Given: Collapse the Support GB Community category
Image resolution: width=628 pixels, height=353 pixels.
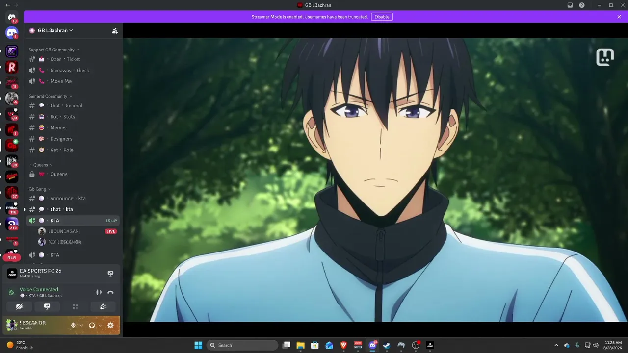Looking at the screenshot, I should [x=54, y=50].
